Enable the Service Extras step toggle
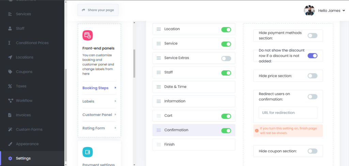This screenshot has height=166, width=349. (x=226, y=59)
